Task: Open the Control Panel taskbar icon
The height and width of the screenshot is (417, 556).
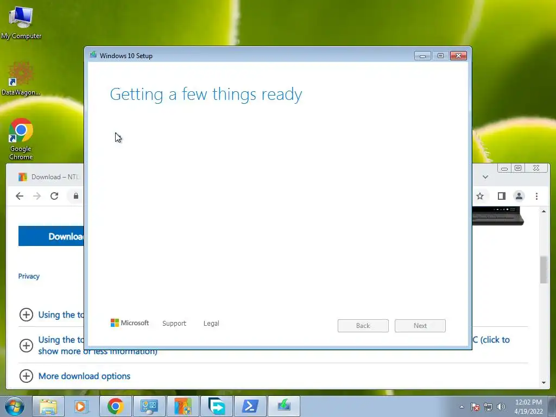Action: [149, 406]
